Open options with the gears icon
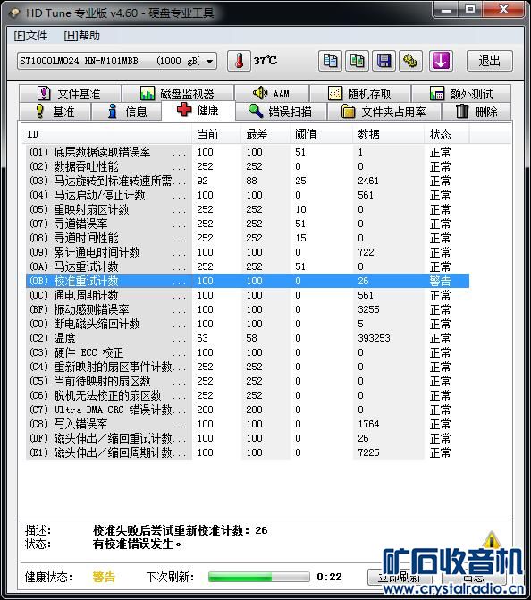The height and width of the screenshot is (600, 531). tap(410, 61)
